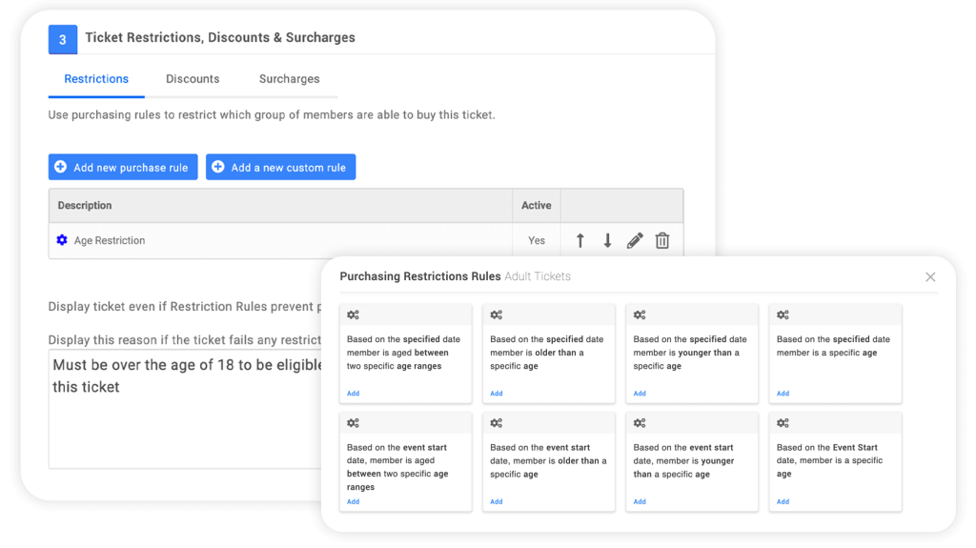Click the restriction reason text area

pyautogui.click(x=186, y=409)
